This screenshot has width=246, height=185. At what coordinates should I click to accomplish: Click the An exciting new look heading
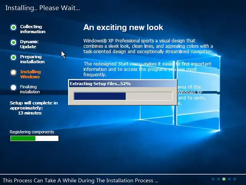[123, 27]
